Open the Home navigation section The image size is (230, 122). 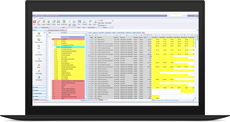[39, 87]
